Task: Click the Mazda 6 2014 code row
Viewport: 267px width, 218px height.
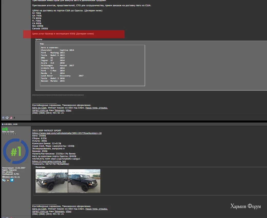Action: [x=53, y=73]
